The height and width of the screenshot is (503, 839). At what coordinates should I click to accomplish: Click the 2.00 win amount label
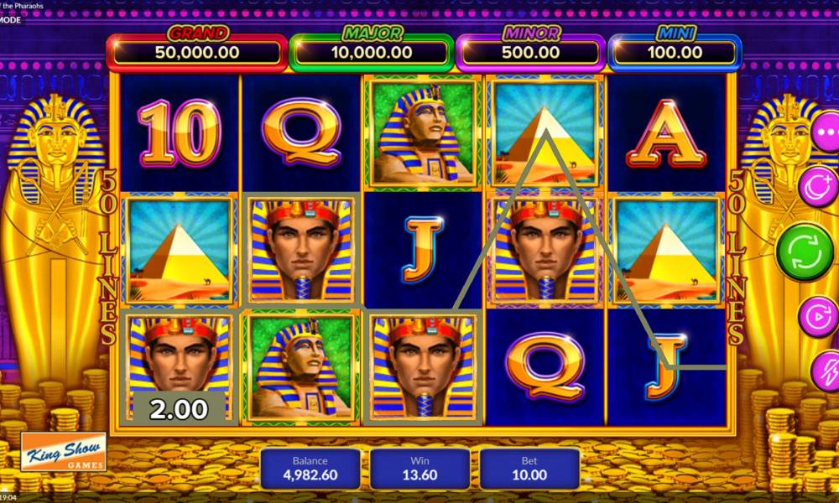point(179,409)
